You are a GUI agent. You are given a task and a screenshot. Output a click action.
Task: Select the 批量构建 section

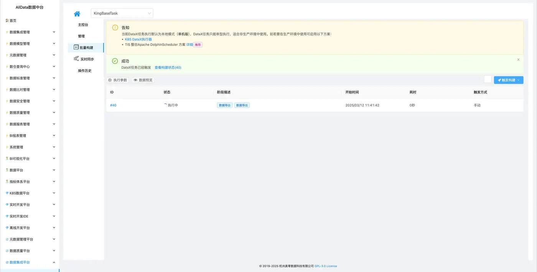point(86,48)
